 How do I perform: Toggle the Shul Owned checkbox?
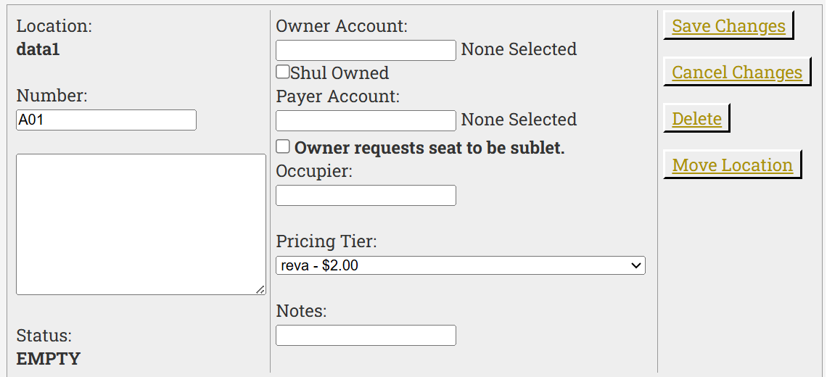pos(283,72)
